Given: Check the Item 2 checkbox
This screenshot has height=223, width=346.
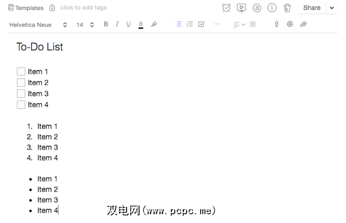Looking at the screenshot, I should tap(21, 83).
